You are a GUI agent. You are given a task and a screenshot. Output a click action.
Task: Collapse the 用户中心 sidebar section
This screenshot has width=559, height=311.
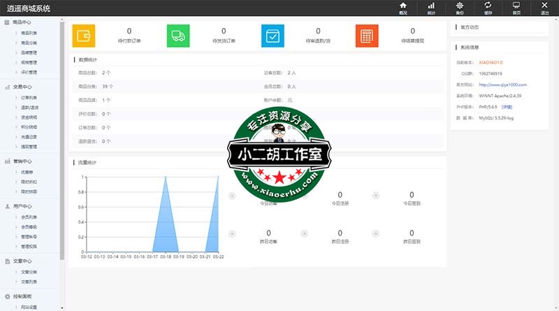point(21,206)
